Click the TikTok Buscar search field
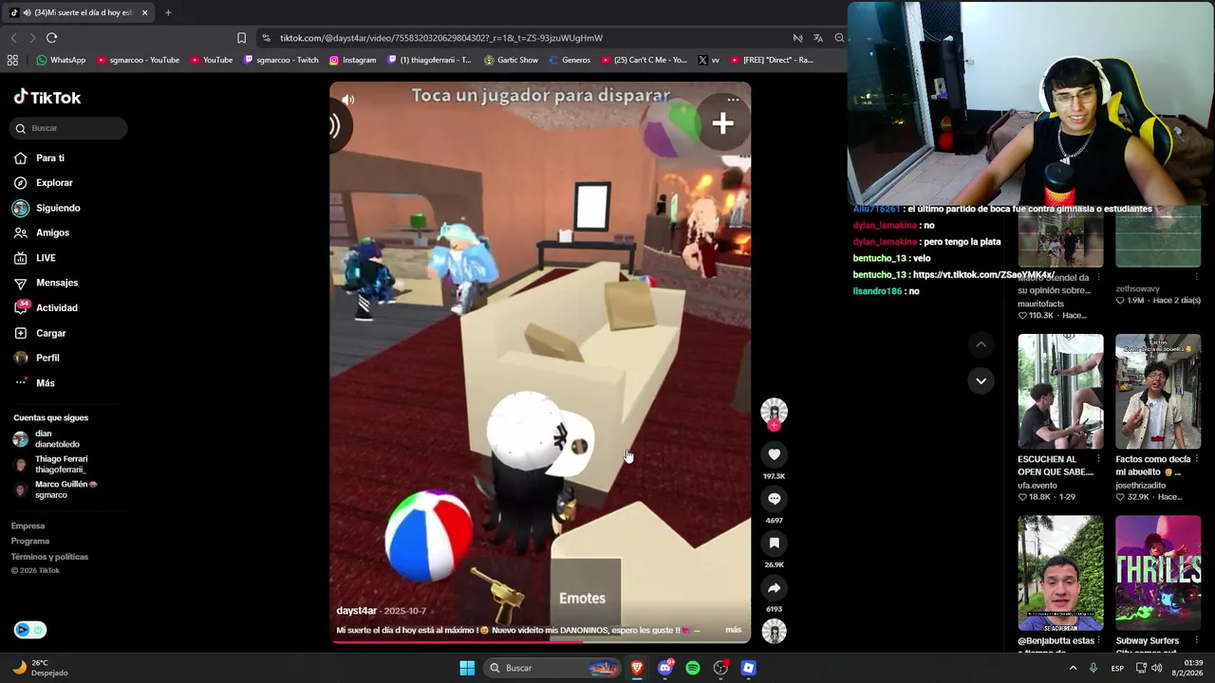Image resolution: width=1215 pixels, height=683 pixels. point(69,128)
